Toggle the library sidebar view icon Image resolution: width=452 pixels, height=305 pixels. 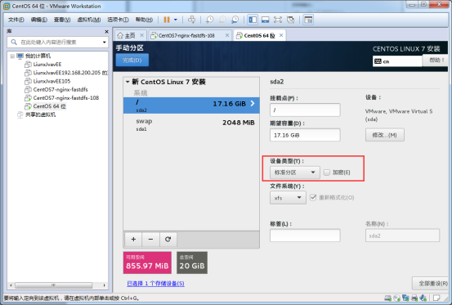[x=253, y=20]
